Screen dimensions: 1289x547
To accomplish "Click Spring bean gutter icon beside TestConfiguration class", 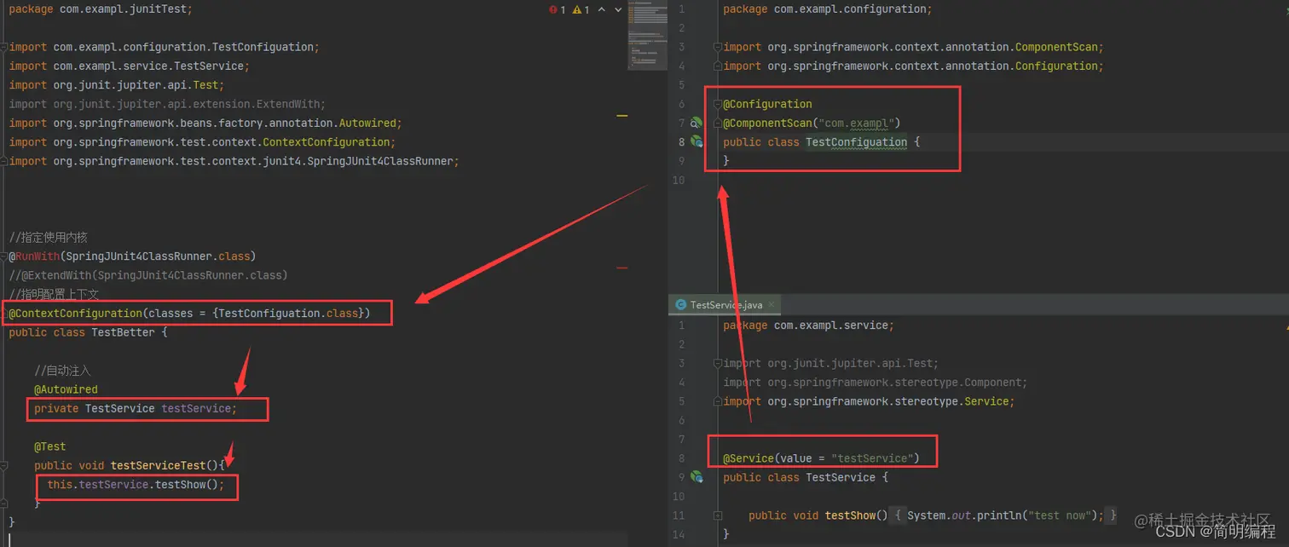I will (696, 141).
